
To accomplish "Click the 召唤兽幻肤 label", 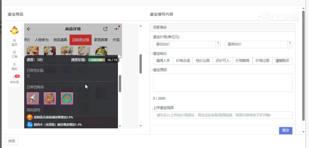I will 35,70.
